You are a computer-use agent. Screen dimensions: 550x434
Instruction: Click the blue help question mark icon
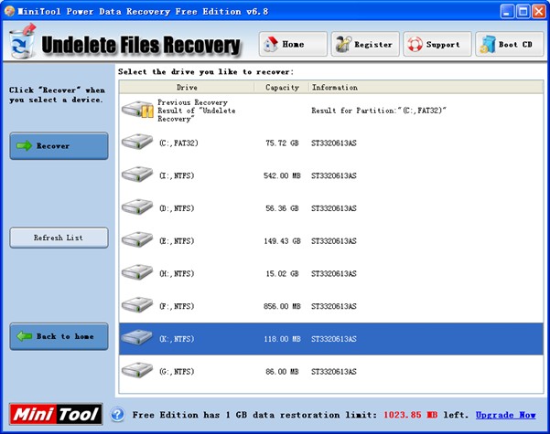pos(117,415)
